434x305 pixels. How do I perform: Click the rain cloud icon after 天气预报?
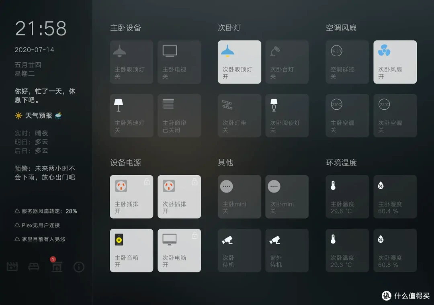click(58, 115)
